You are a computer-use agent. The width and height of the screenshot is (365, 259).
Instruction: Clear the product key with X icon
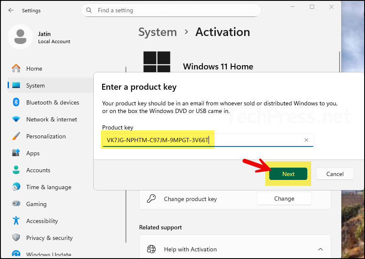306,140
